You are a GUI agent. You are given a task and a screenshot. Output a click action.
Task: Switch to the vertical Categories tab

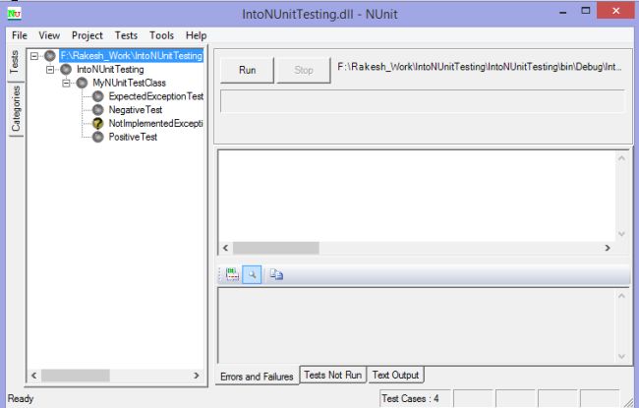(16, 109)
